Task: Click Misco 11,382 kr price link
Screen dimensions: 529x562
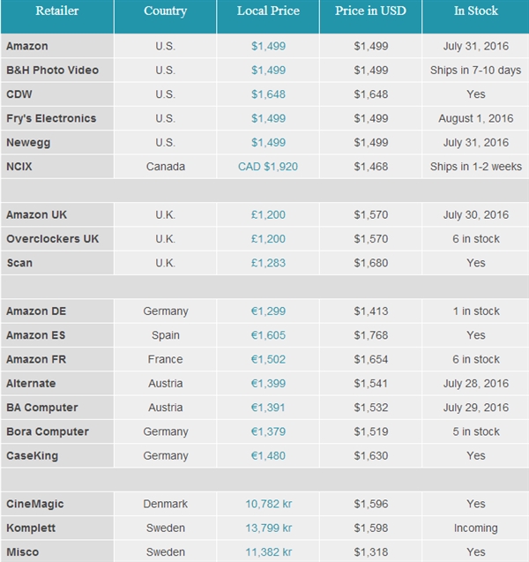Action: tap(269, 552)
